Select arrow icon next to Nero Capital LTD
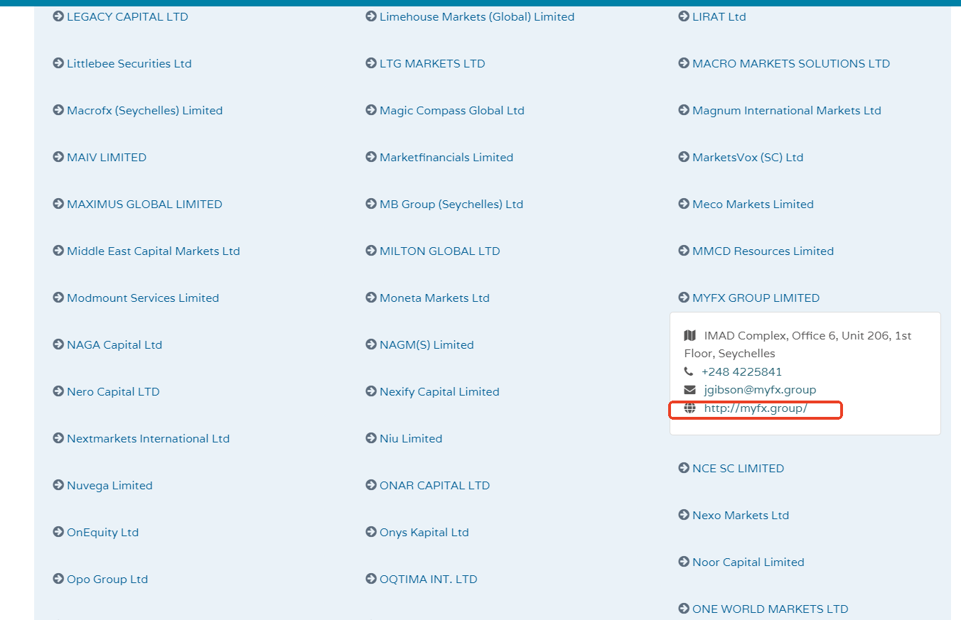The image size is (961, 620). click(58, 391)
